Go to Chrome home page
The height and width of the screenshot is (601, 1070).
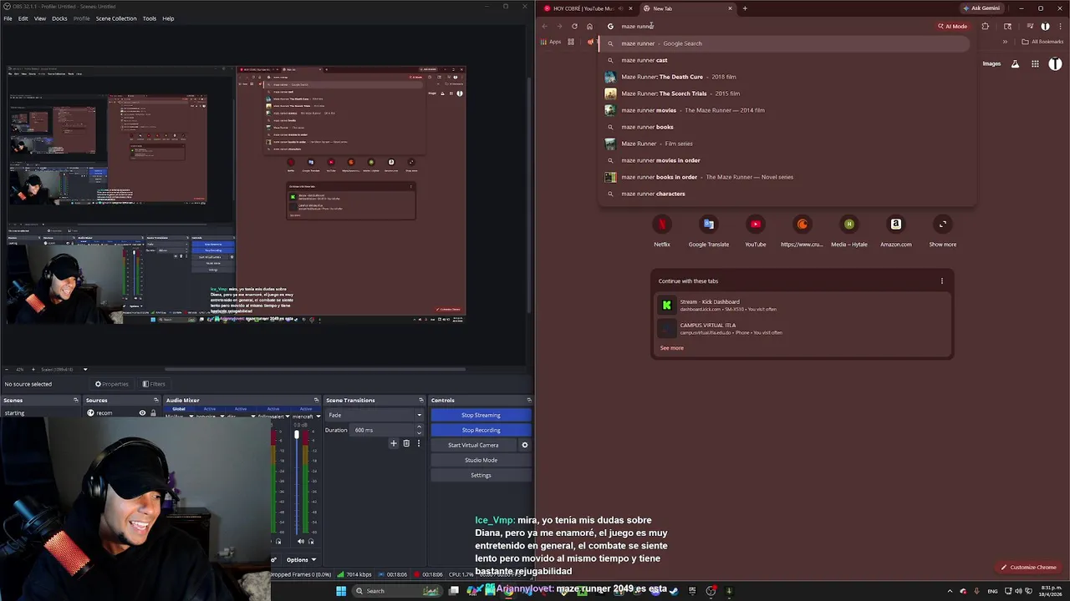pos(589,26)
